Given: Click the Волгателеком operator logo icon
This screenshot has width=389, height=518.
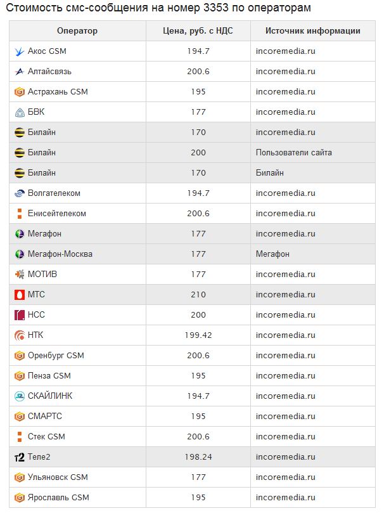Looking at the screenshot, I should (19, 193).
